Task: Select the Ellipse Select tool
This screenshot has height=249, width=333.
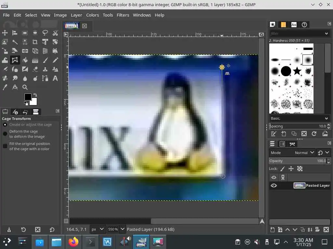Action: pos(35,33)
